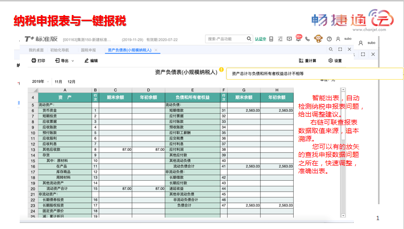404x229 pixels.
Task: Select column A header
Action: pos(65,90)
